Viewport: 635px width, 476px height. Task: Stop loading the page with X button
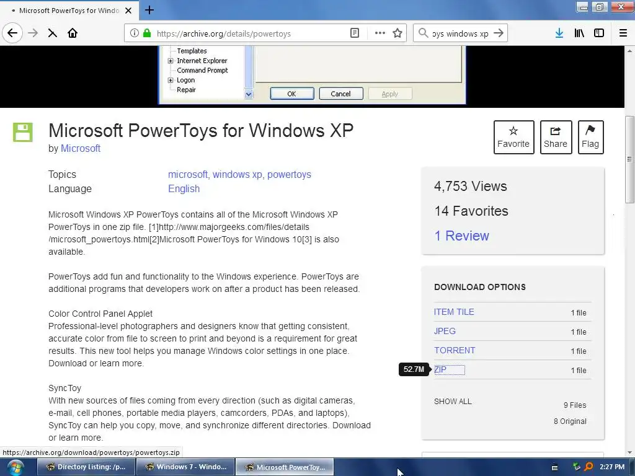click(52, 33)
